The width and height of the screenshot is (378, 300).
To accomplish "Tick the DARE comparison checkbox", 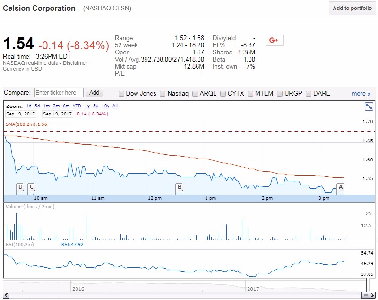I will (x=309, y=94).
